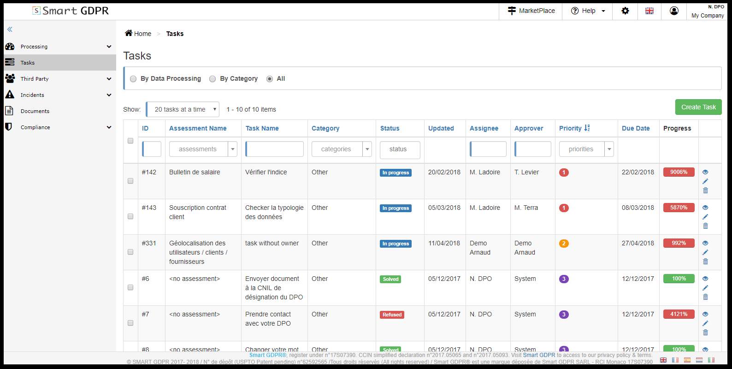The image size is (732, 369).
Task: Open the categories filter dropdown
Action: (x=342, y=149)
